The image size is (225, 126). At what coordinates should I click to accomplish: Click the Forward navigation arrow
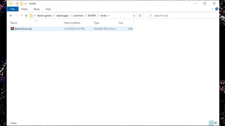click(x=17, y=16)
